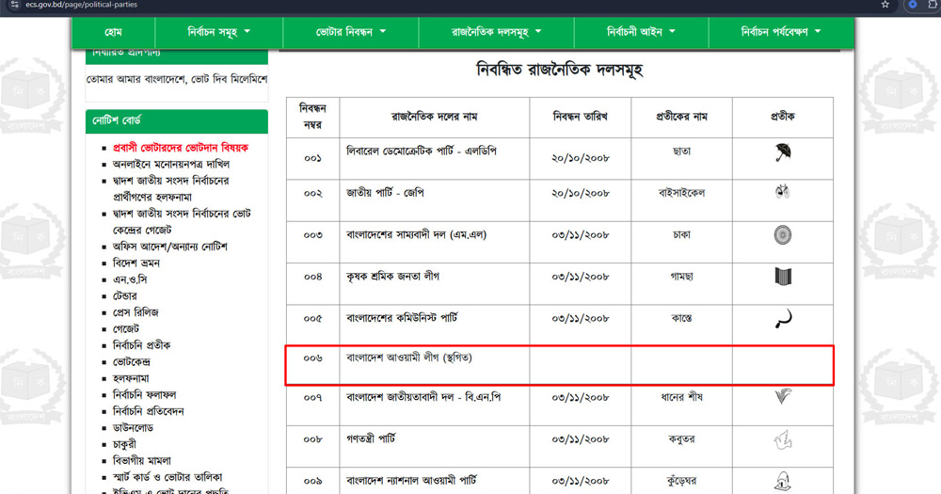Open দ্বাদশ জাতীয় সংসদ নির্বাচনের প্রার্থীগণের হলফনামা link

(x=171, y=188)
